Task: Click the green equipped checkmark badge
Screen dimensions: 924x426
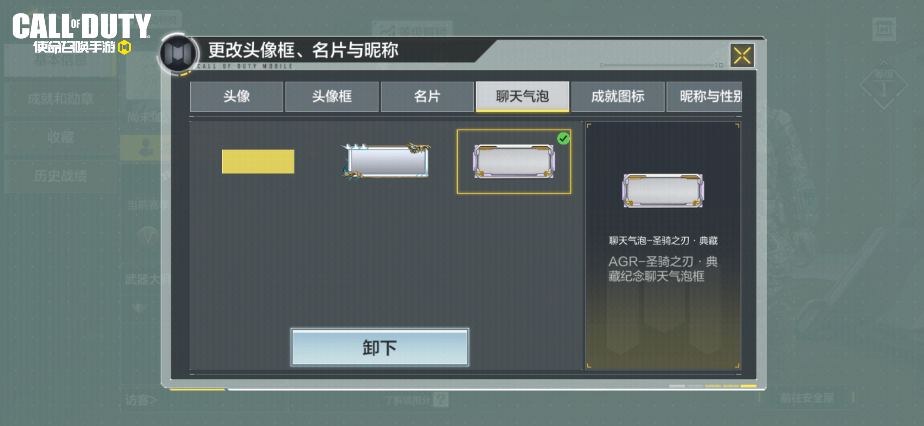Action: pos(563,138)
